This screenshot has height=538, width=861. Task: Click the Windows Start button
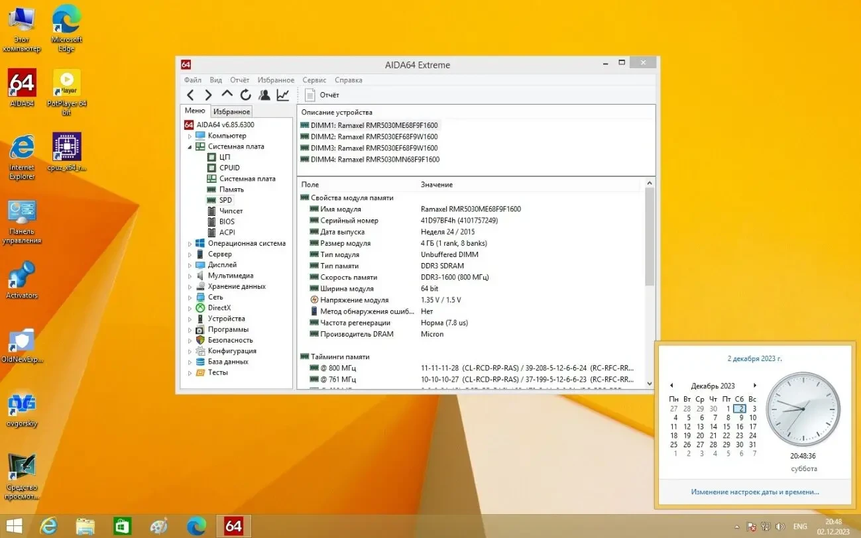pos(15,526)
